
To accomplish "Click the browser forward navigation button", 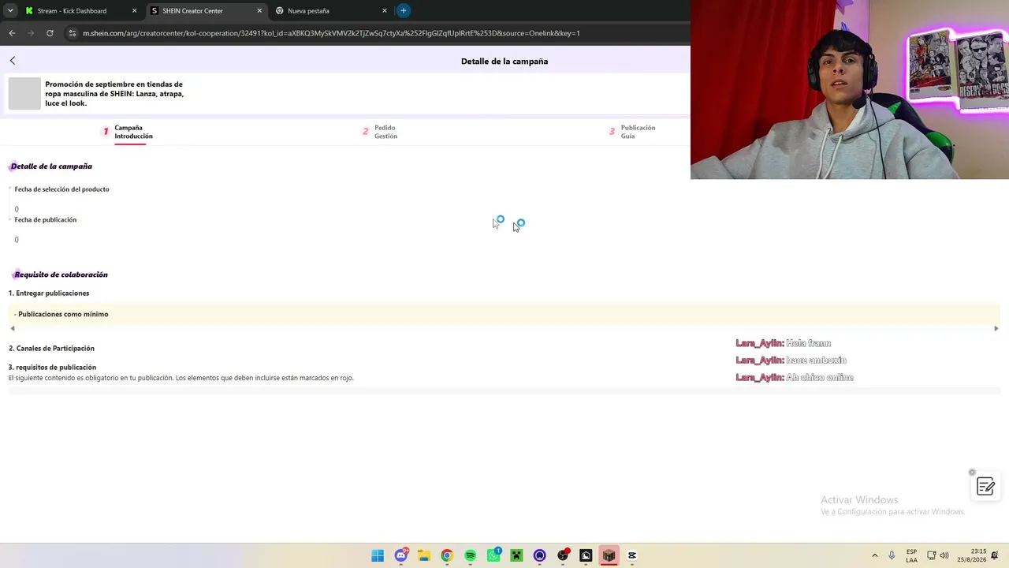I will (x=31, y=33).
